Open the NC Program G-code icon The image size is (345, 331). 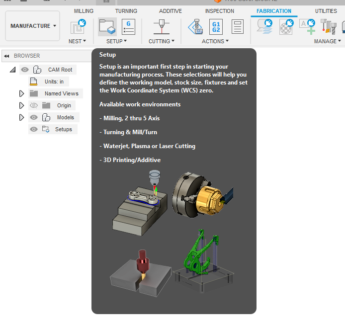click(x=128, y=27)
